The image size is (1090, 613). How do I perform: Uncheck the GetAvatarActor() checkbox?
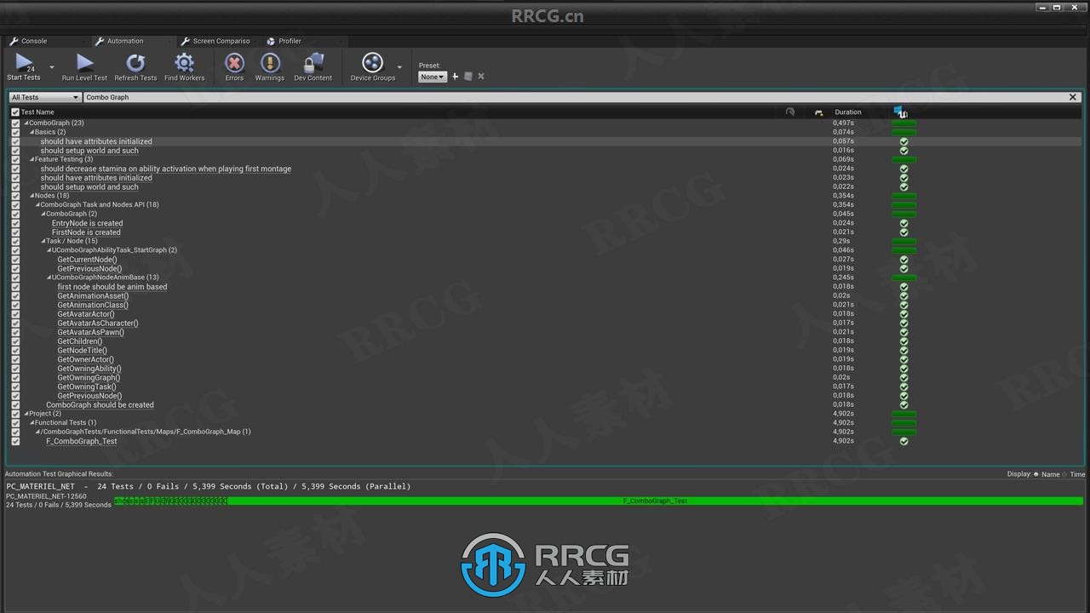(15, 314)
